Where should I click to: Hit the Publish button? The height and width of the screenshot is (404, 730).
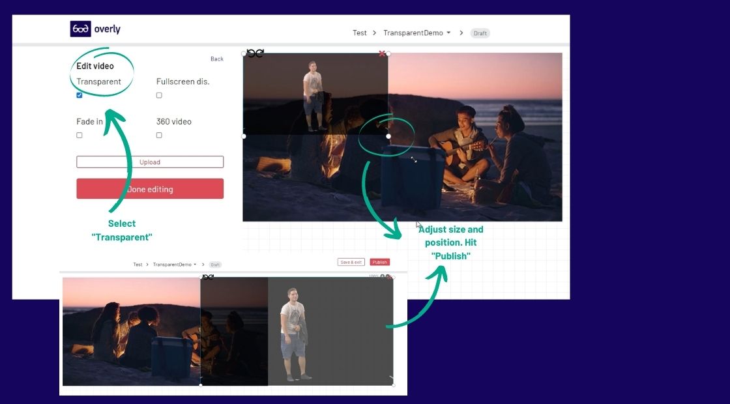tap(380, 261)
